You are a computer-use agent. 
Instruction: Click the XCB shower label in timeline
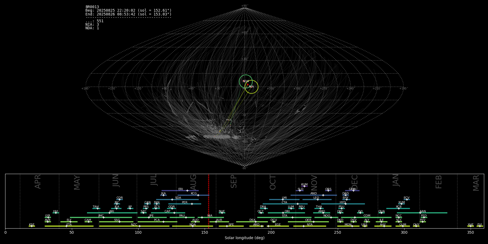[x=399, y=207]
